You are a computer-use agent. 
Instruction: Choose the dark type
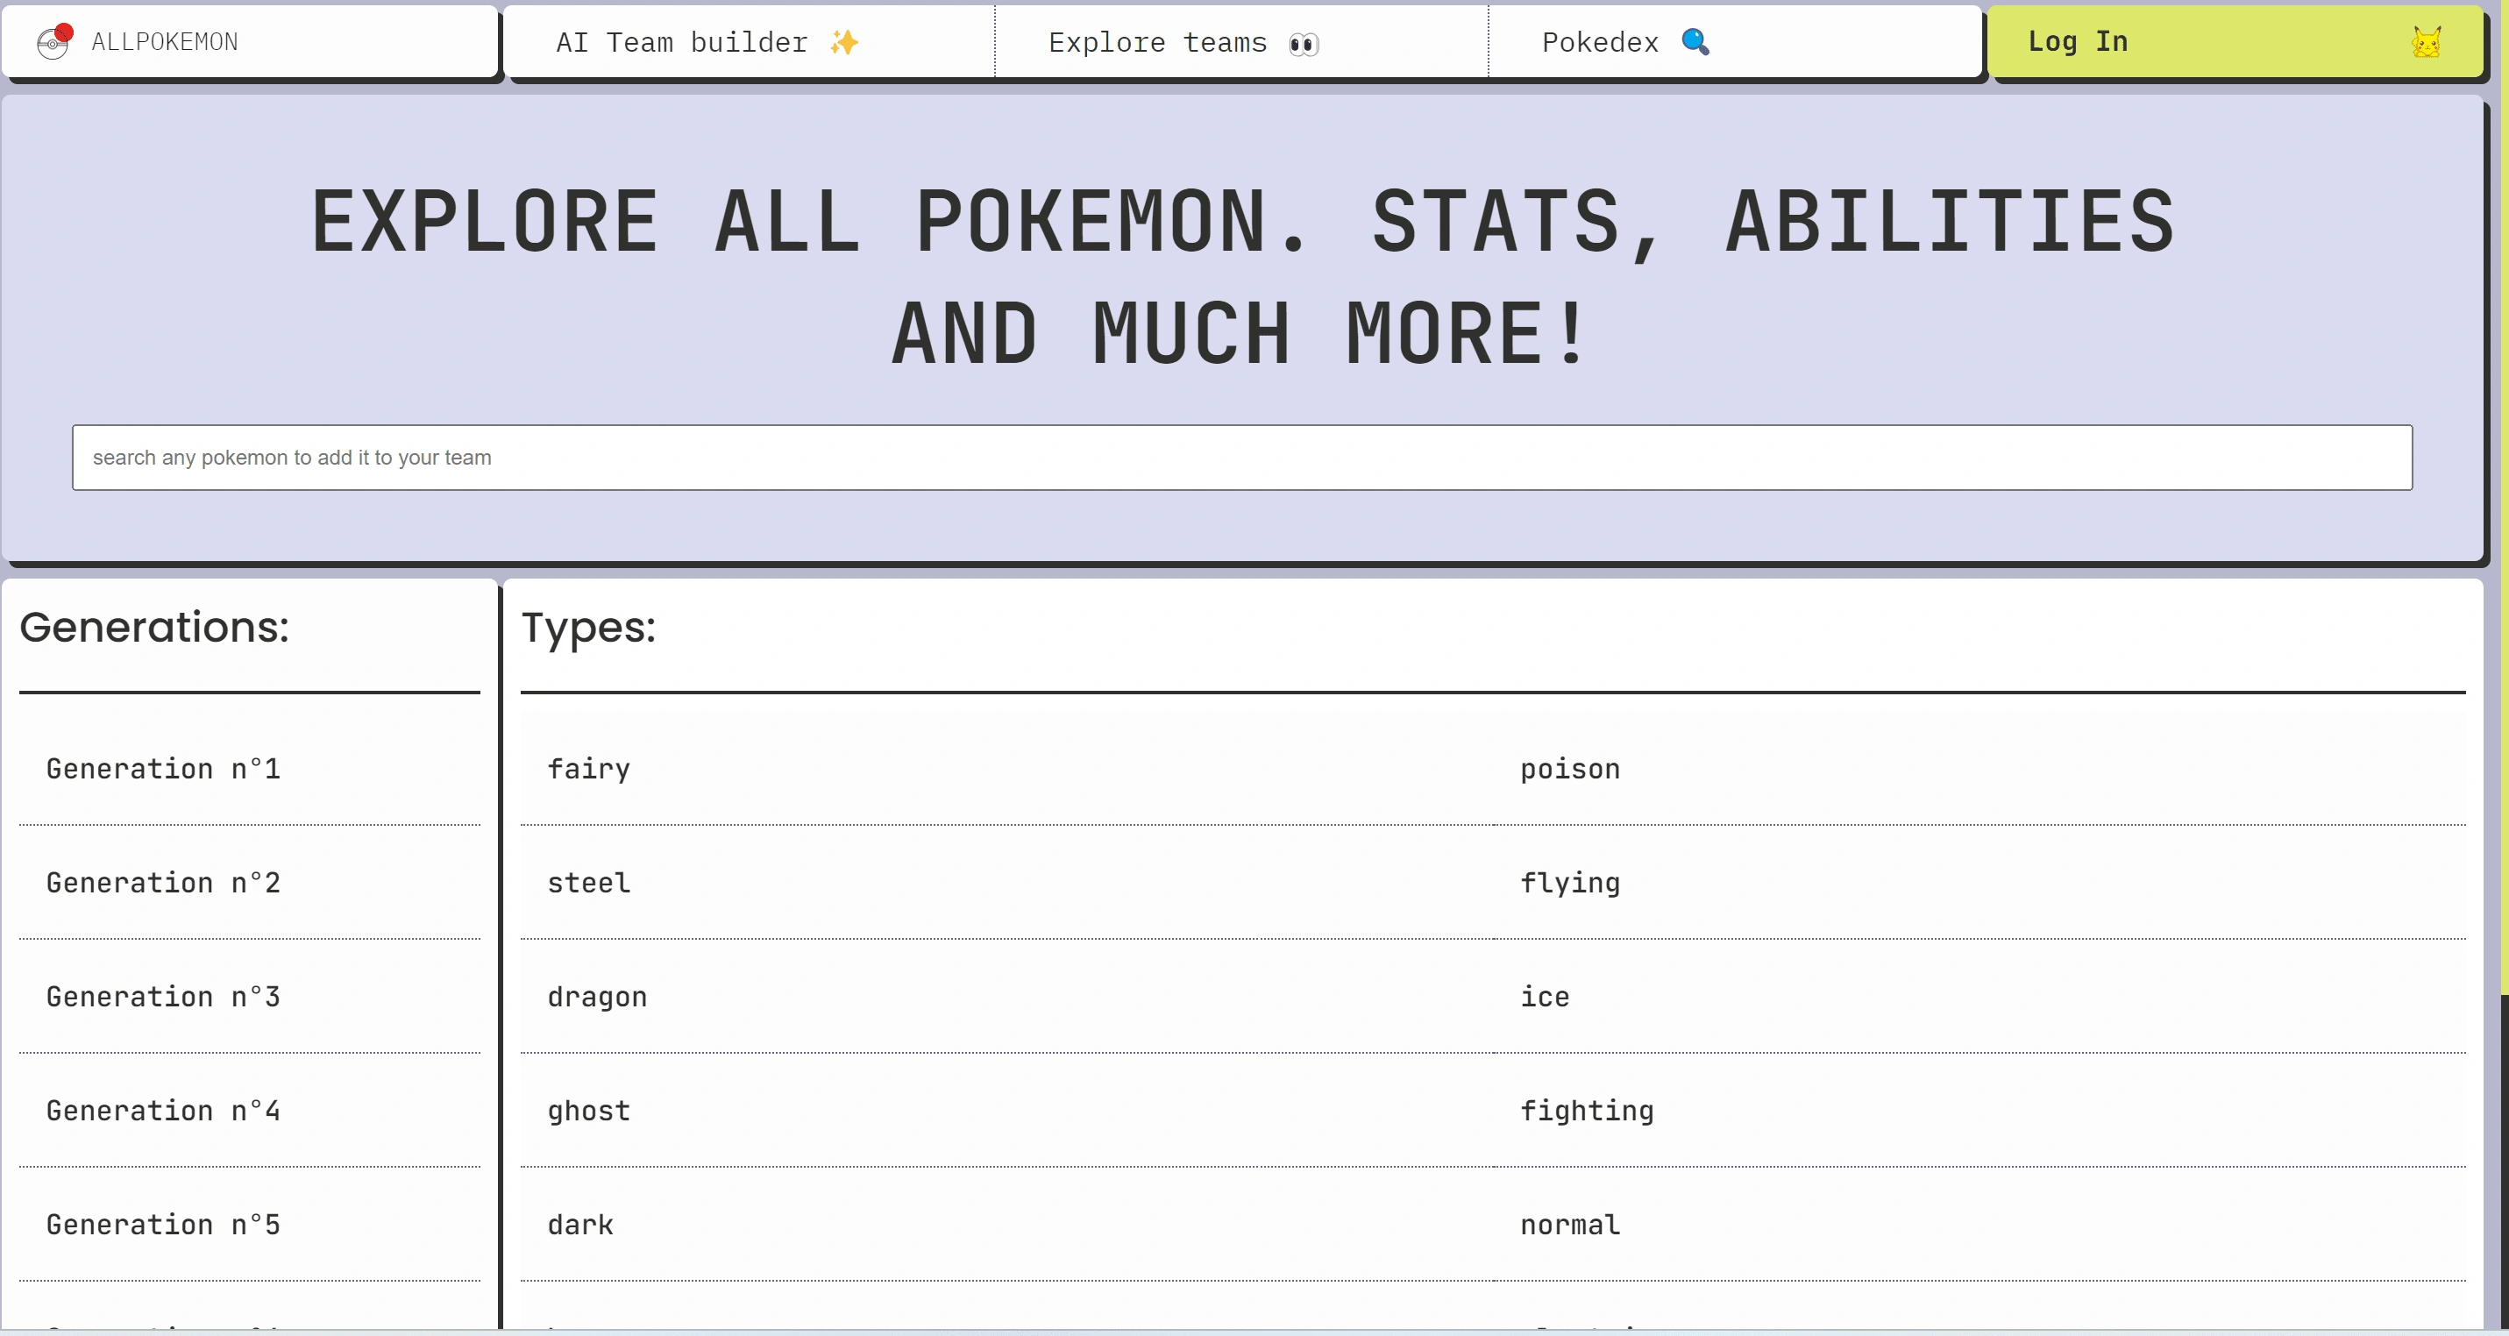1006,1225
